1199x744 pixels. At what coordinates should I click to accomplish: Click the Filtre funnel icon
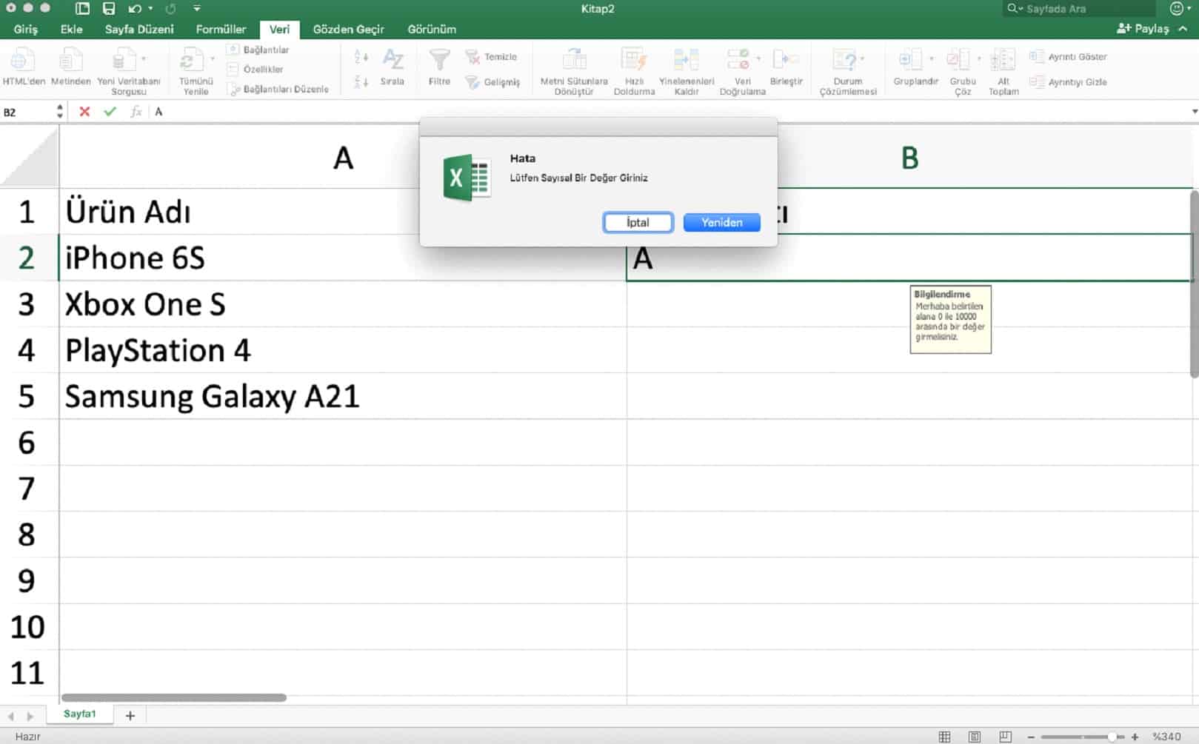[439, 61]
